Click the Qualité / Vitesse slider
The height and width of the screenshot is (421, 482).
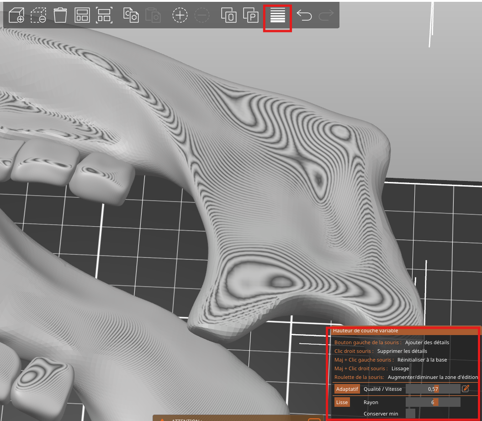433,389
